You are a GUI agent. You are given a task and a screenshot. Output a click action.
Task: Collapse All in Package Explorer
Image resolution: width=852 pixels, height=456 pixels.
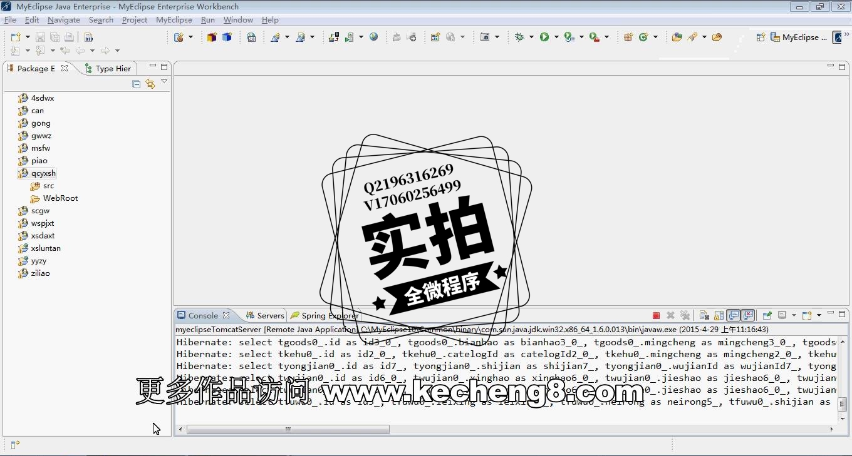(137, 84)
